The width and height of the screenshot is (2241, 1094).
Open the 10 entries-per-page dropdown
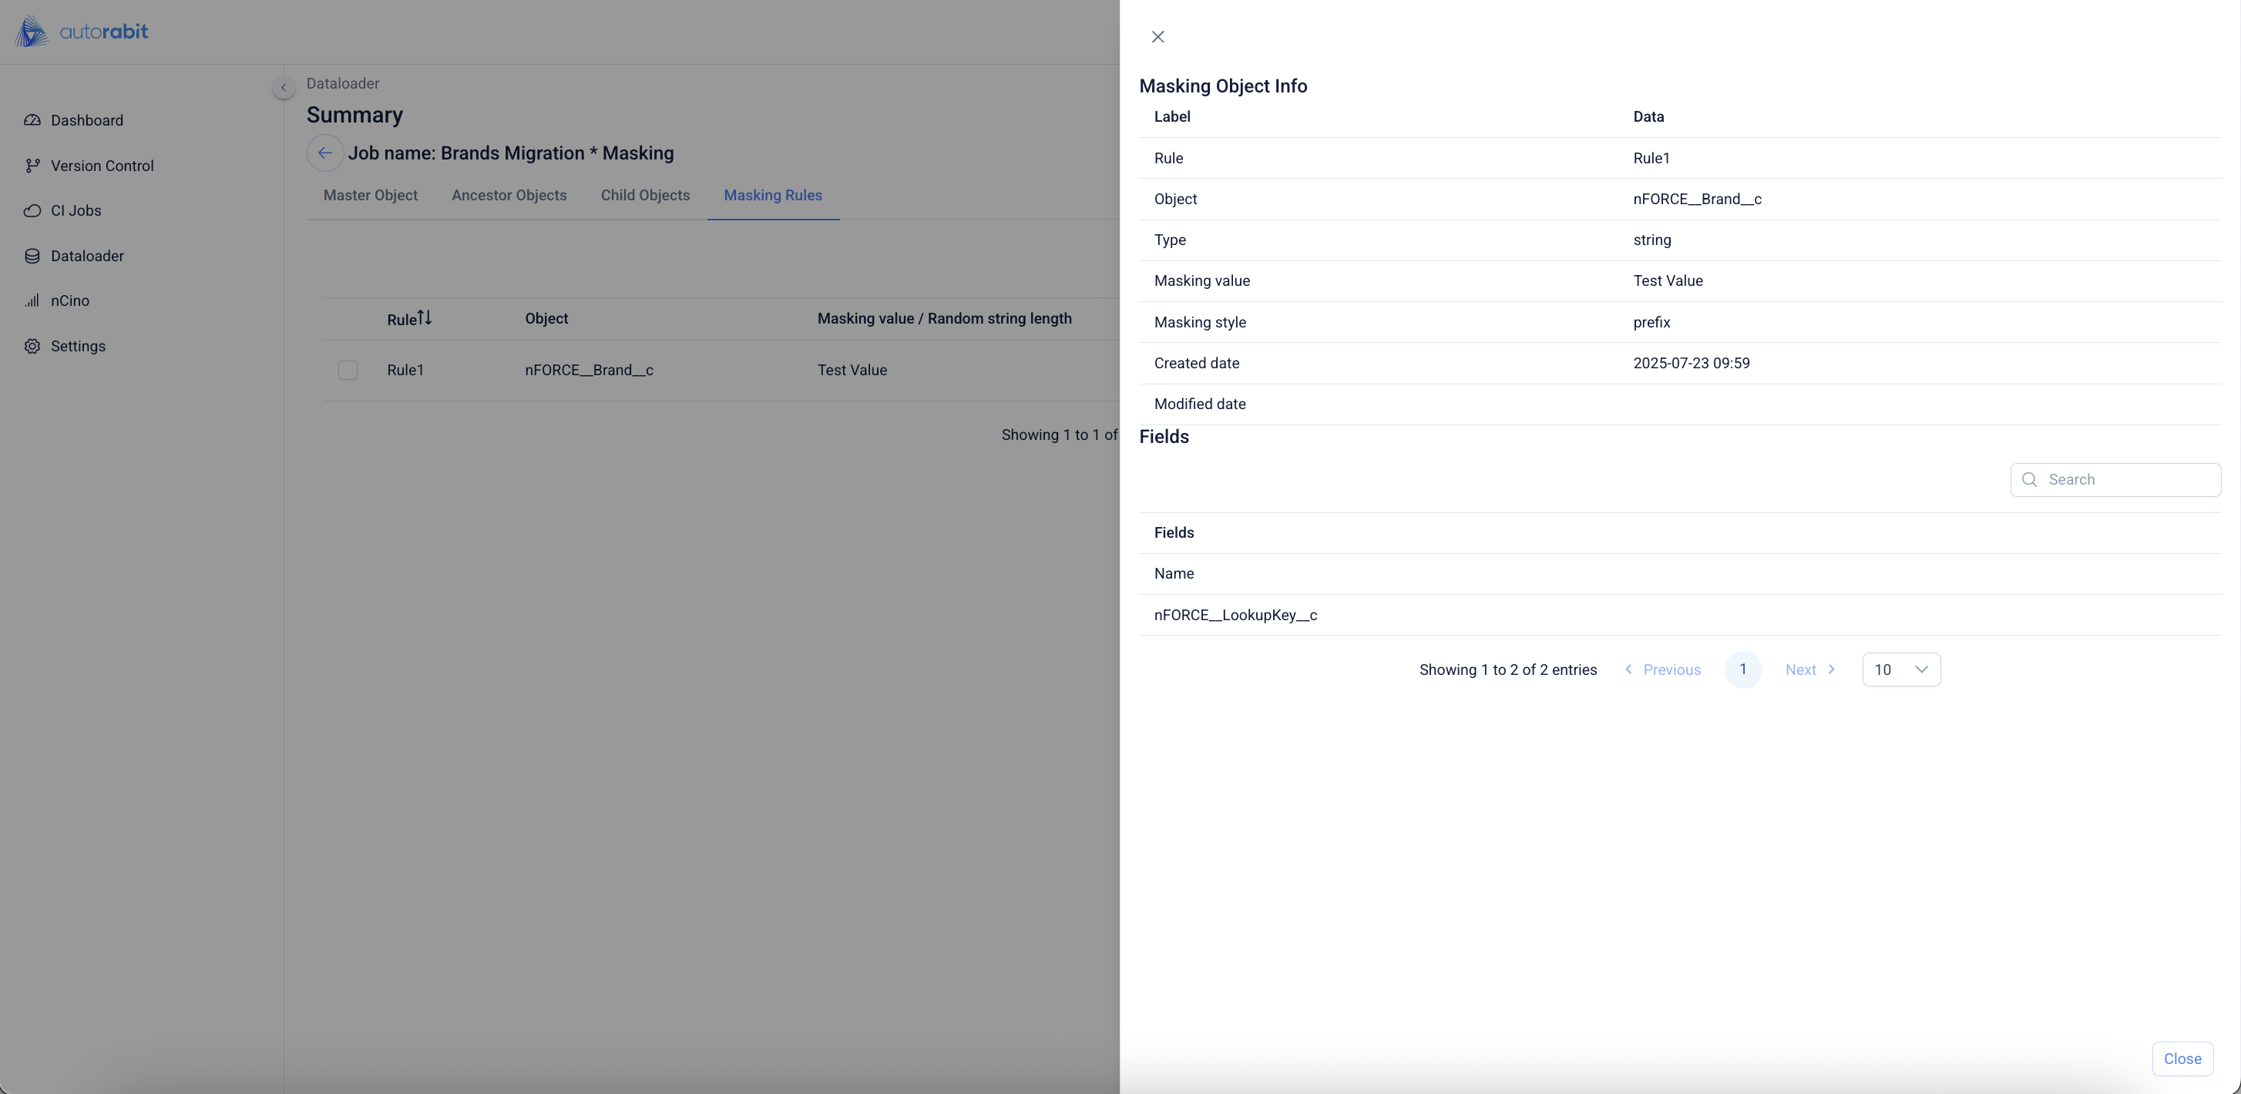point(1901,669)
